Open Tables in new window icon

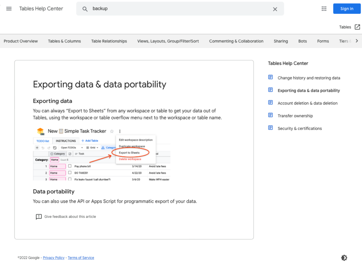coord(357,27)
